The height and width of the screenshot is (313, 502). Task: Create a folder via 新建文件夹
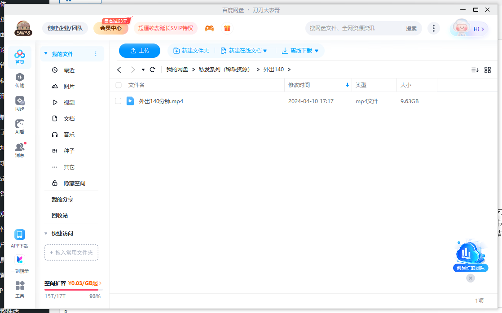tap(192, 51)
